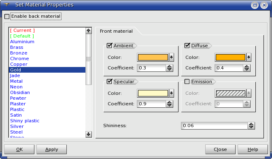Click the scroll down arrow in materials list

89,134
